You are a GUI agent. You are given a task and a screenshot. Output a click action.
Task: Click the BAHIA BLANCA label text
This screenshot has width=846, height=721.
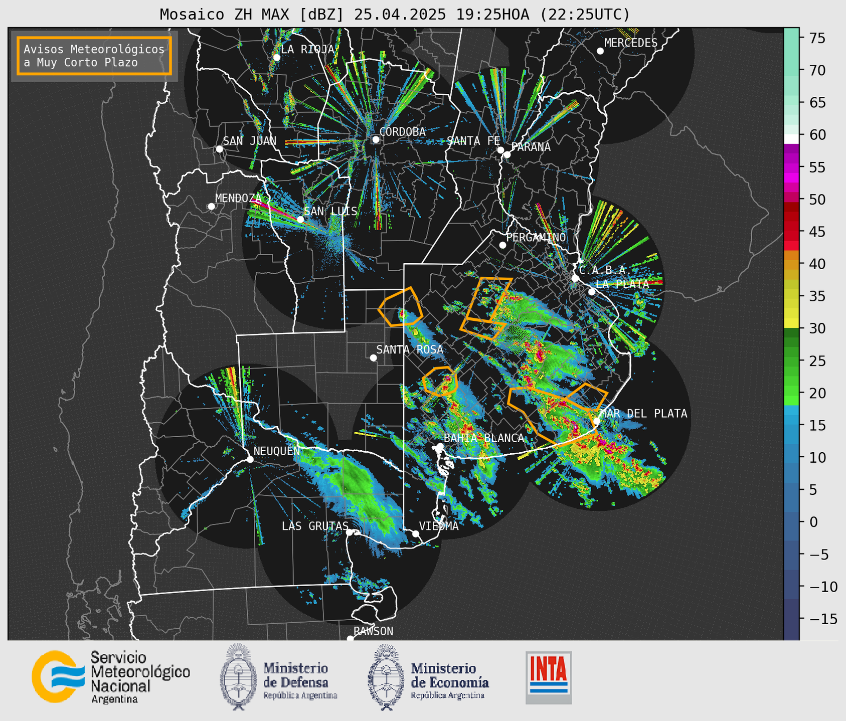click(x=484, y=438)
